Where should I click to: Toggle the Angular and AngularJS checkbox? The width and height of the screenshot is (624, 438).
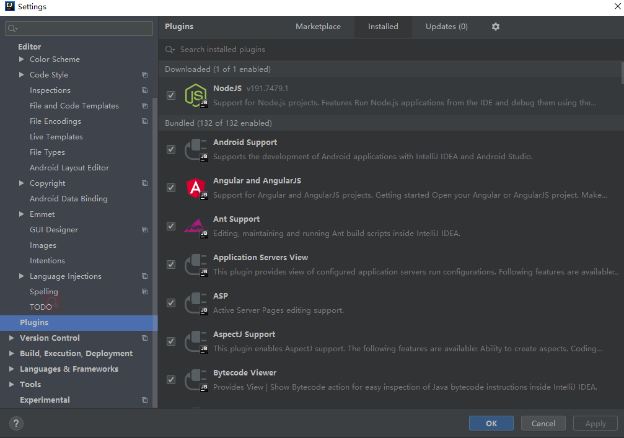[x=171, y=188]
